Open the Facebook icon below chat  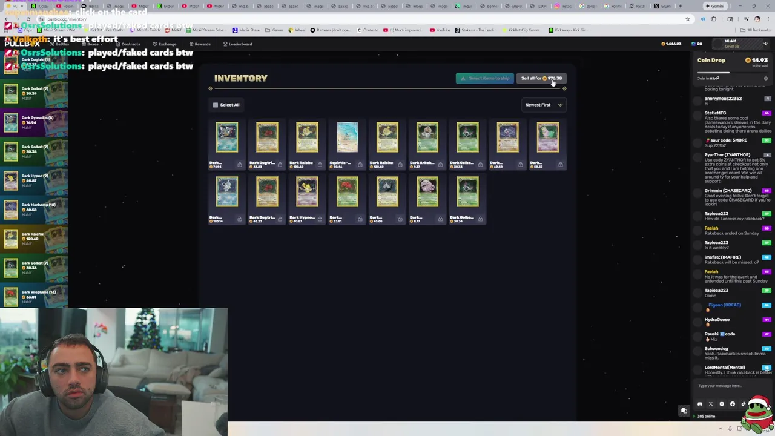coord(733,404)
